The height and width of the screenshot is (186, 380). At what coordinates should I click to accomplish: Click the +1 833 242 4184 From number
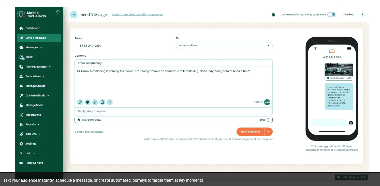coord(90,46)
